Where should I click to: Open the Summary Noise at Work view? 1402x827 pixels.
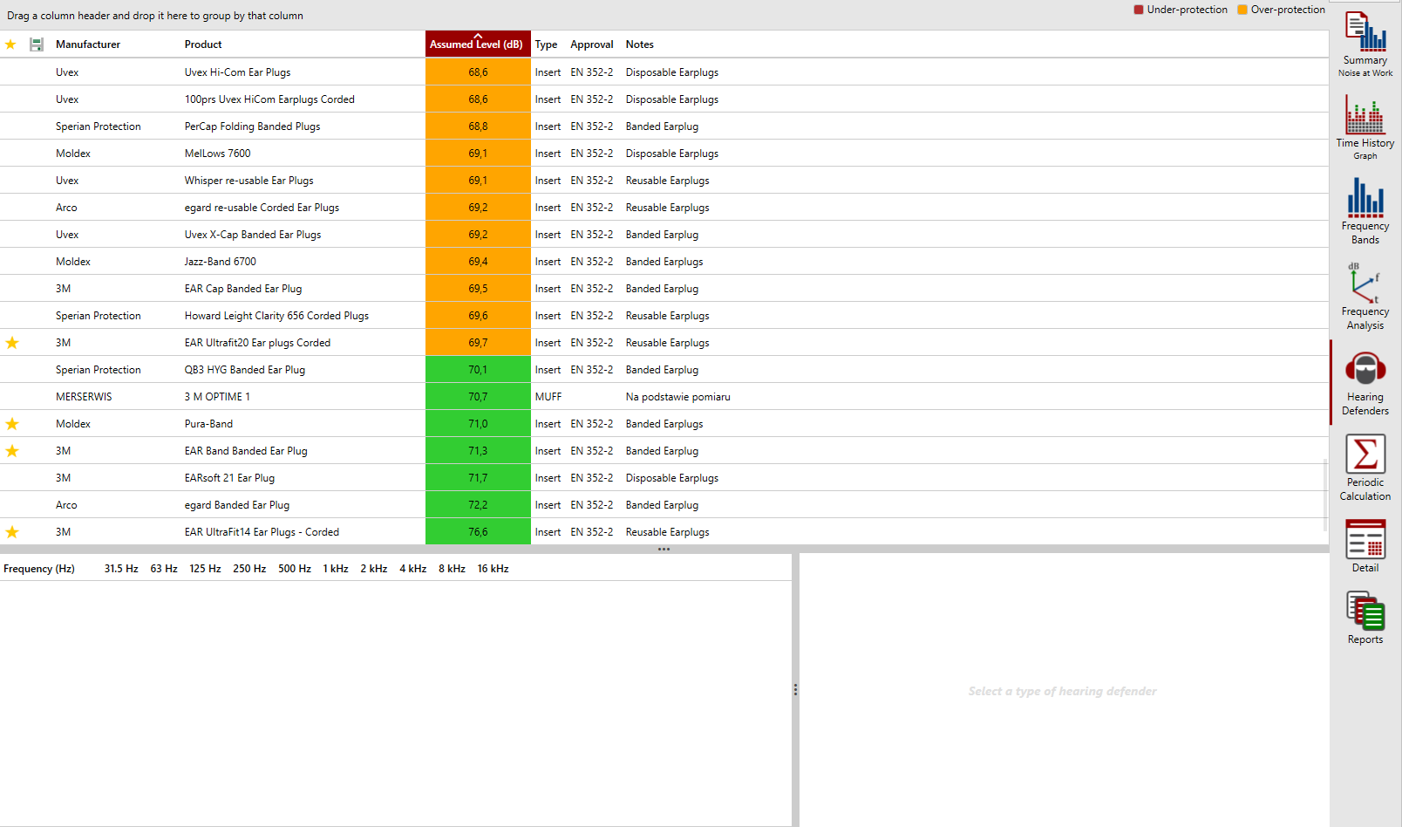pos(1365,44)
